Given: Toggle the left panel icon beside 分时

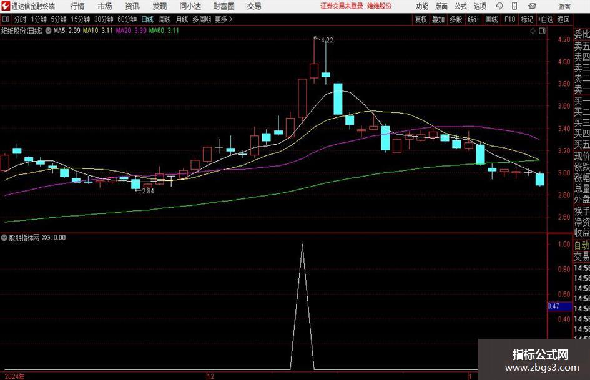Looking at the screenshot, I should point(6,19).
